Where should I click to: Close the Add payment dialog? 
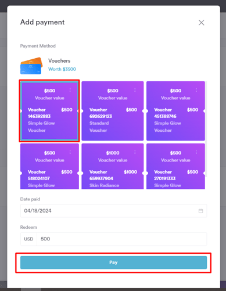point(202,23)
